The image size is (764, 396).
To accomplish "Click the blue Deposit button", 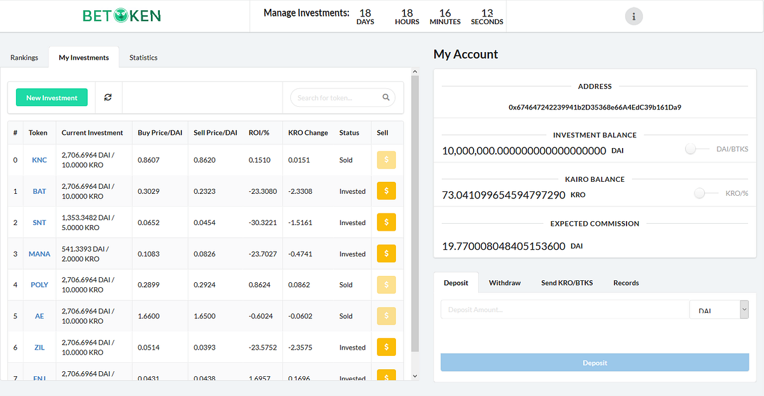I will 595,362.
